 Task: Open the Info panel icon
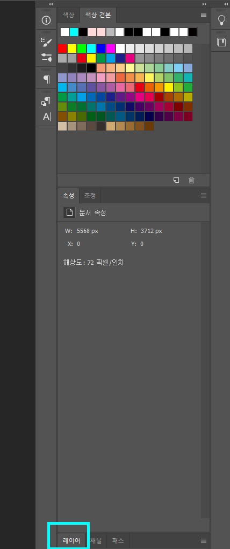tap(46, 20)
